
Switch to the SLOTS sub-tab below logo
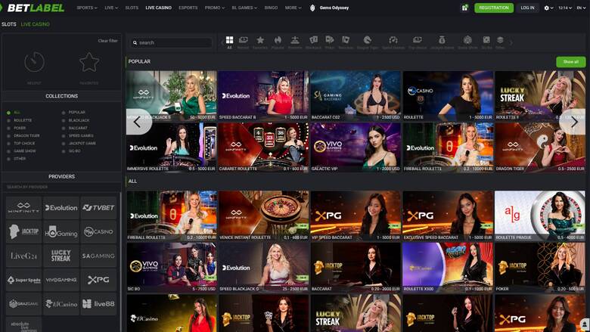8,24
